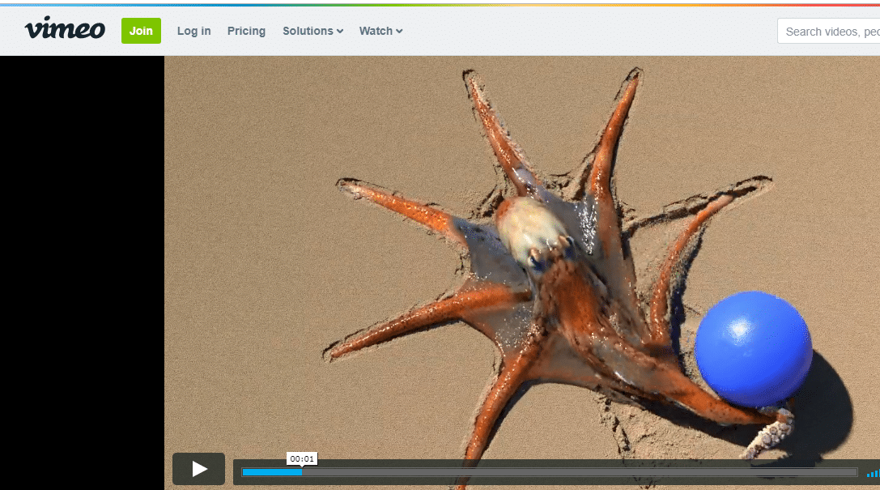Viewport: 880px width, 490px height.
Task: Expand the Solutions dropdown
Action: 312,31
